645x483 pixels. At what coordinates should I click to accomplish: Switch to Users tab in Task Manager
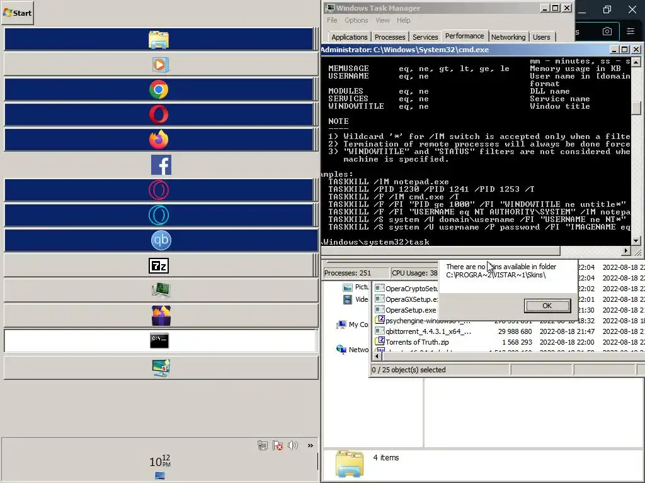[541, 37]
